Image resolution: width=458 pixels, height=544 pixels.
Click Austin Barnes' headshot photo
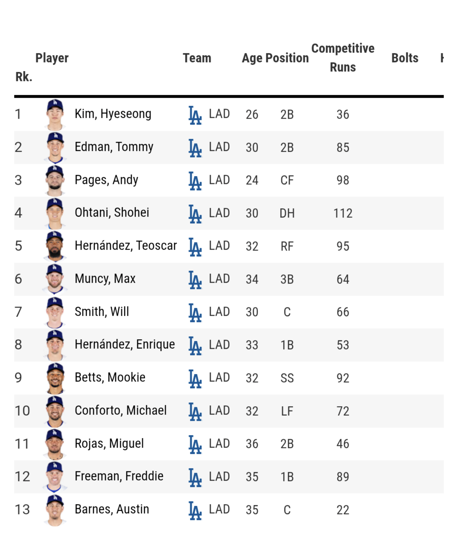click(55, 510)
